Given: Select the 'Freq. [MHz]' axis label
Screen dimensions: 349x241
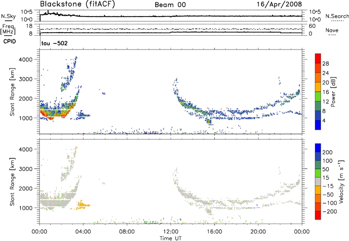Looking at the screenshot, I should coord(8,30).
